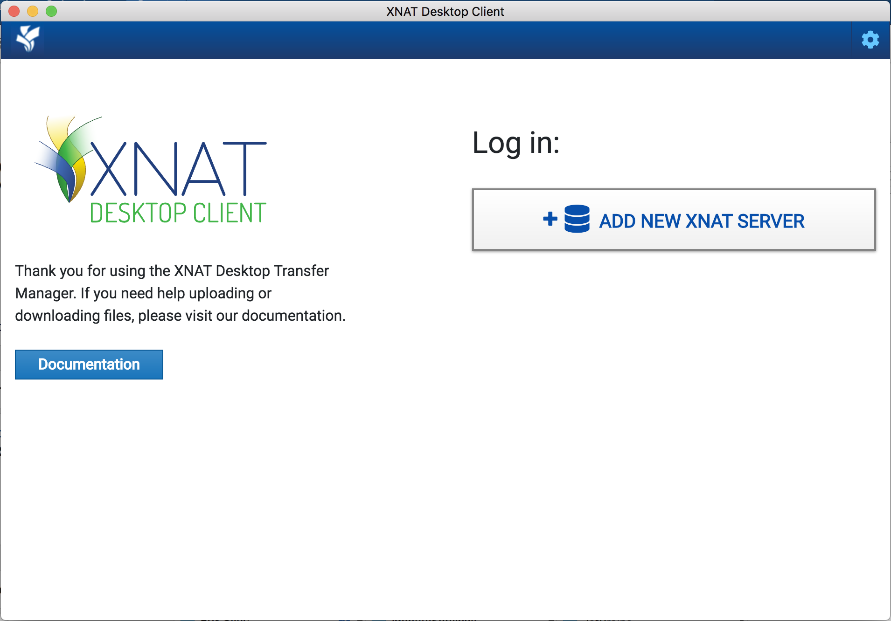Click the XNAT Desktop Client window title
The width and height of the screenshot is (891, 621).
445,11
